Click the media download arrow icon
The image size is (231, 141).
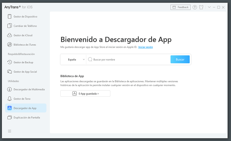[10, 89]
